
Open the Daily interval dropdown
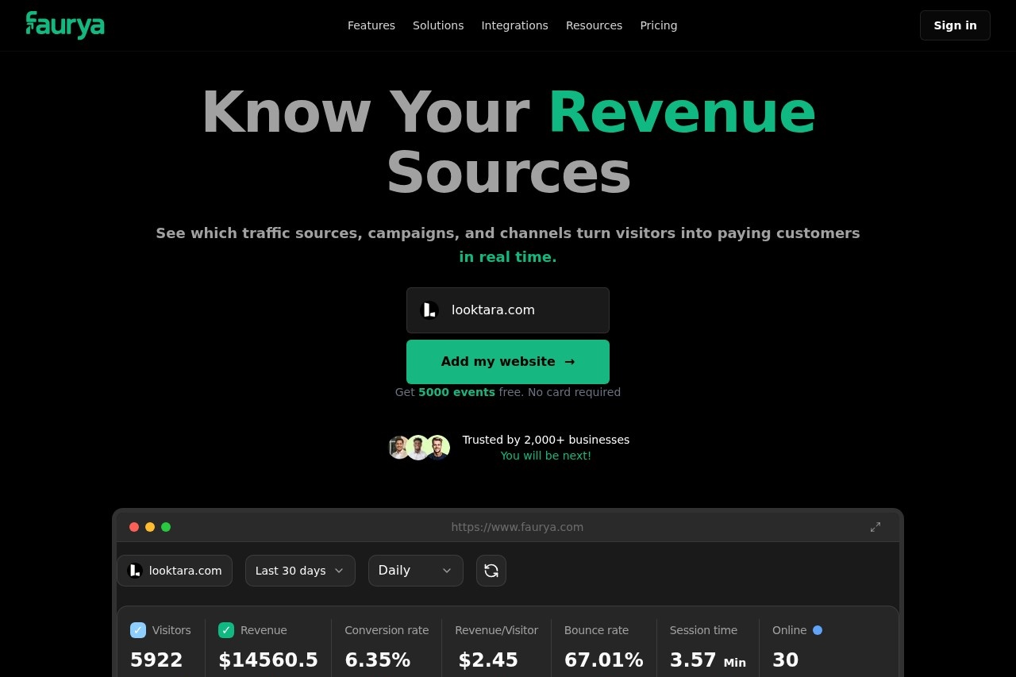coord(416,571)
